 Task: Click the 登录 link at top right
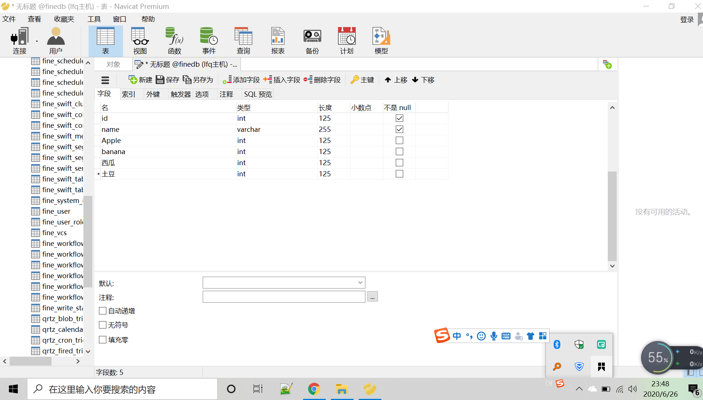687,19
